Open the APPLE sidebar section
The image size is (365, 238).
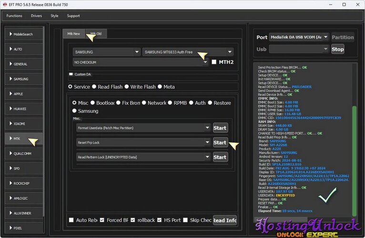click(x=24, y=94)
